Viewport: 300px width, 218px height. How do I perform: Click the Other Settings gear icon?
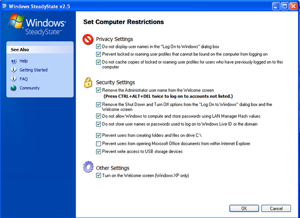(88, 167)
